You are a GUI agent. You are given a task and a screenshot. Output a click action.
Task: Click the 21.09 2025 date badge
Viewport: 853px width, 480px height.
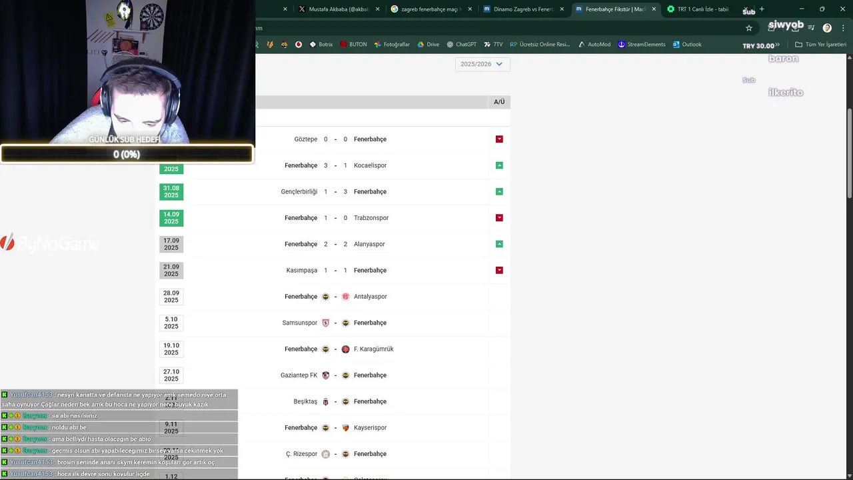(171, 271)
